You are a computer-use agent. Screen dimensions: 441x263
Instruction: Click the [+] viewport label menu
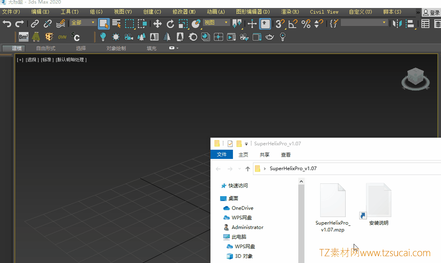[20, 60]
